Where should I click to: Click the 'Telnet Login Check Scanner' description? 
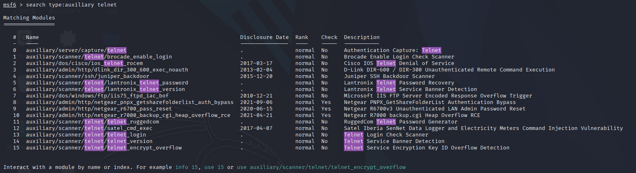pyautogui.click(x=386, y=135)
